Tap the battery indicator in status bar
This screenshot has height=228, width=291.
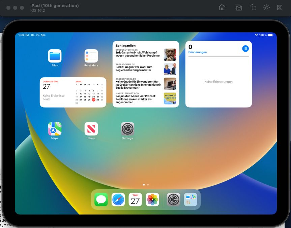pyautogui.click(x=270, y=35)
